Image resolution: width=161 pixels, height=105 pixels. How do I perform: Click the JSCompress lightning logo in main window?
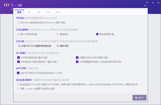[6, 5]
